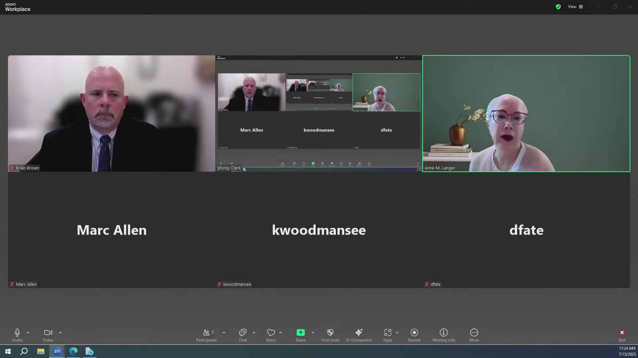Expand share options arrow
The height and width of the screenshot is (358, 638).
click(x=313, y=332)
